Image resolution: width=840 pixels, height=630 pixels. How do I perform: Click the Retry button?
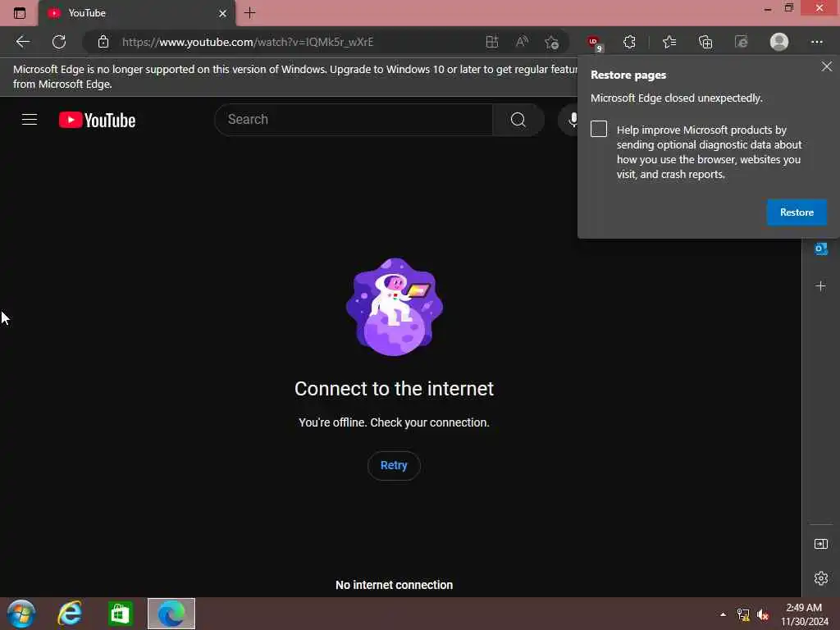394,466
